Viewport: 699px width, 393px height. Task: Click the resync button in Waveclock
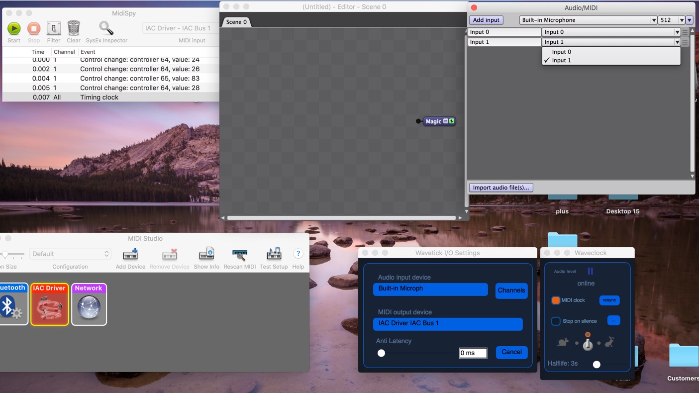609,300
